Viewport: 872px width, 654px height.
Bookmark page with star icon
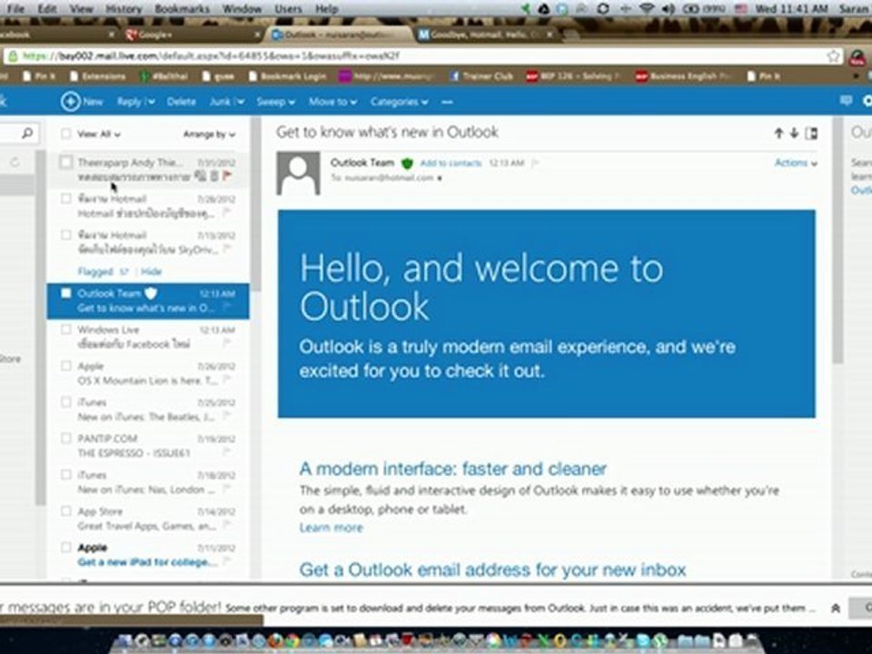coord(833,55)
